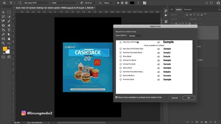This screenshot has height=124, width=221.
Task: Toggle text orientation icon in options bar
Action: point(20,3)
